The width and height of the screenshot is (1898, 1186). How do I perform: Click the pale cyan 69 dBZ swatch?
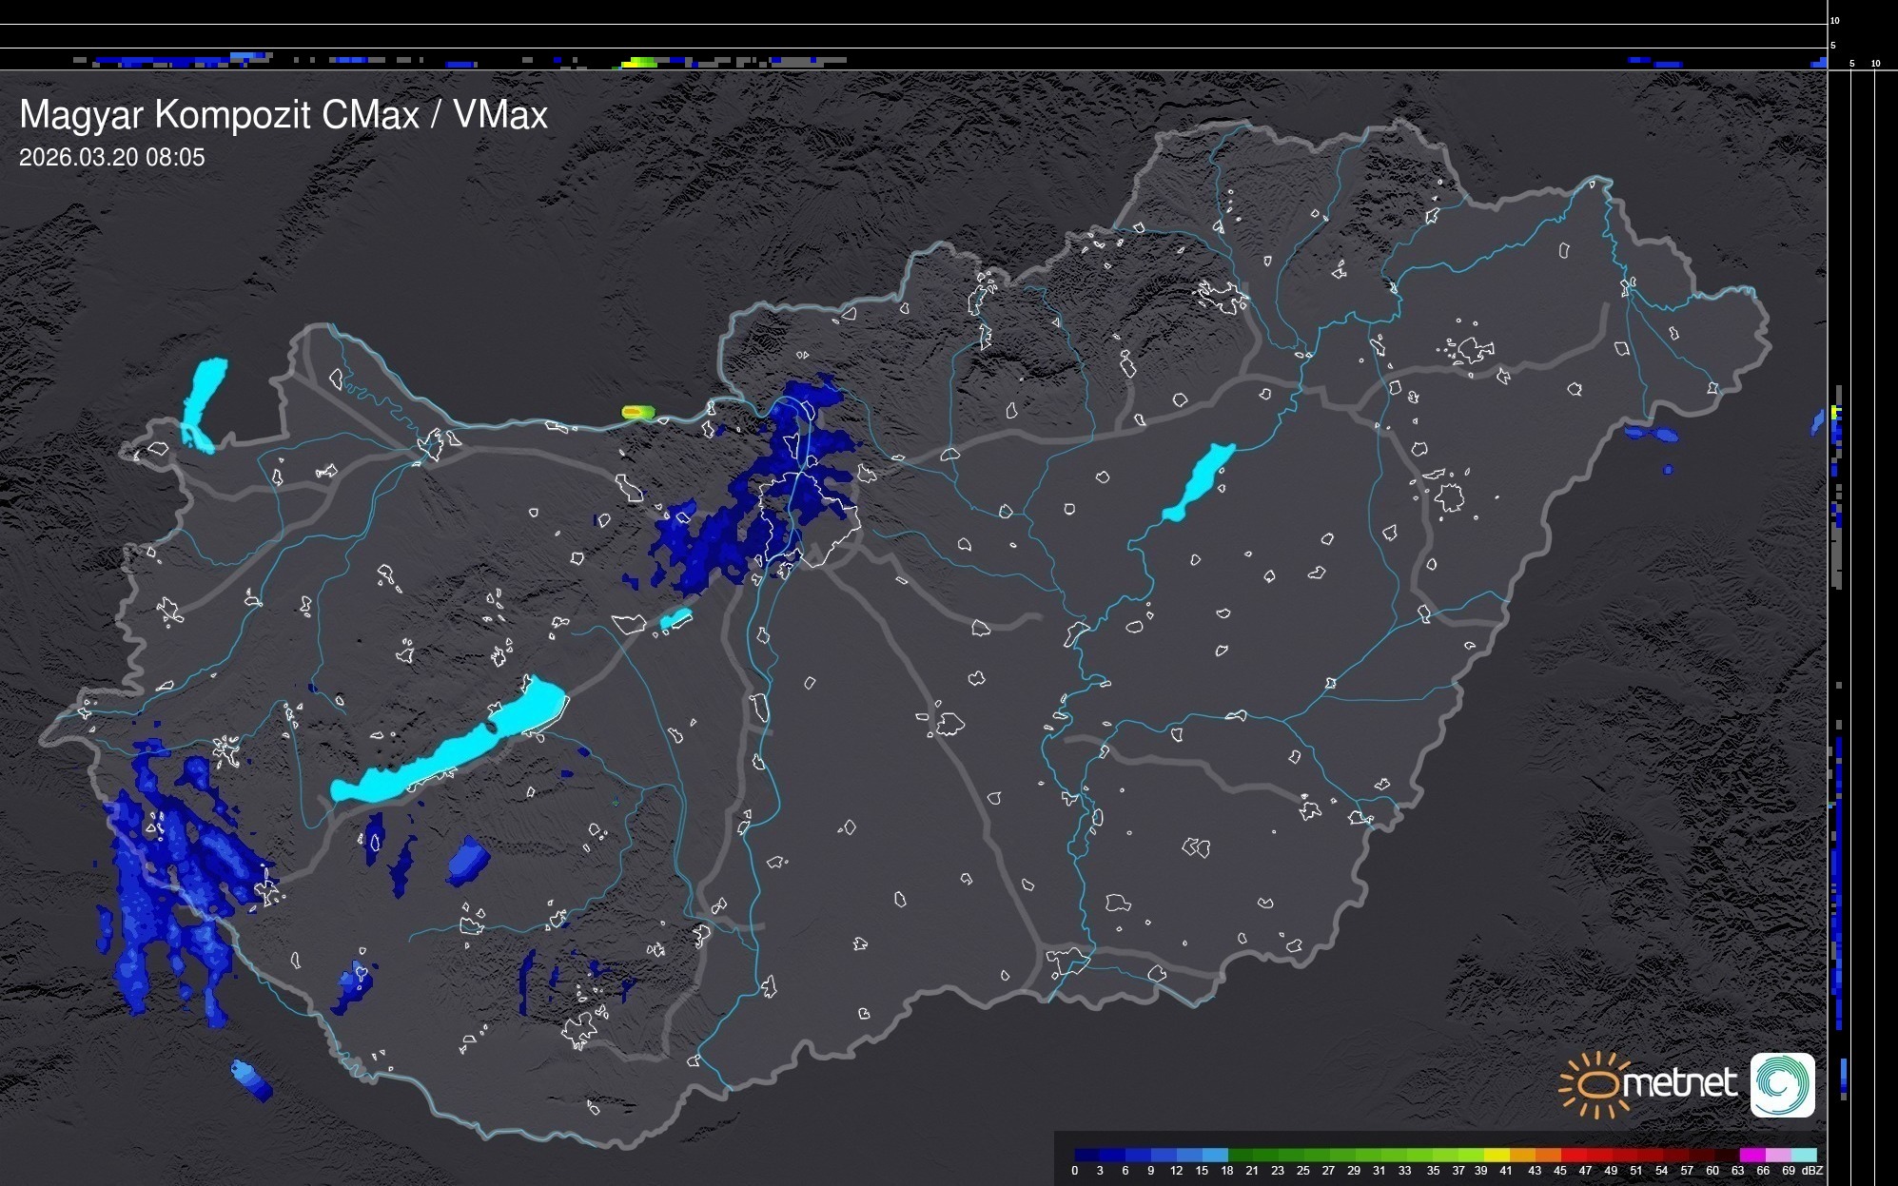coord(1803,1155)
